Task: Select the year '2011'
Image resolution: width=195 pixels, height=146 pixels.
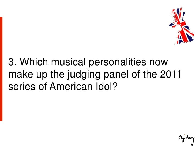Action: (x=170, y=74)
